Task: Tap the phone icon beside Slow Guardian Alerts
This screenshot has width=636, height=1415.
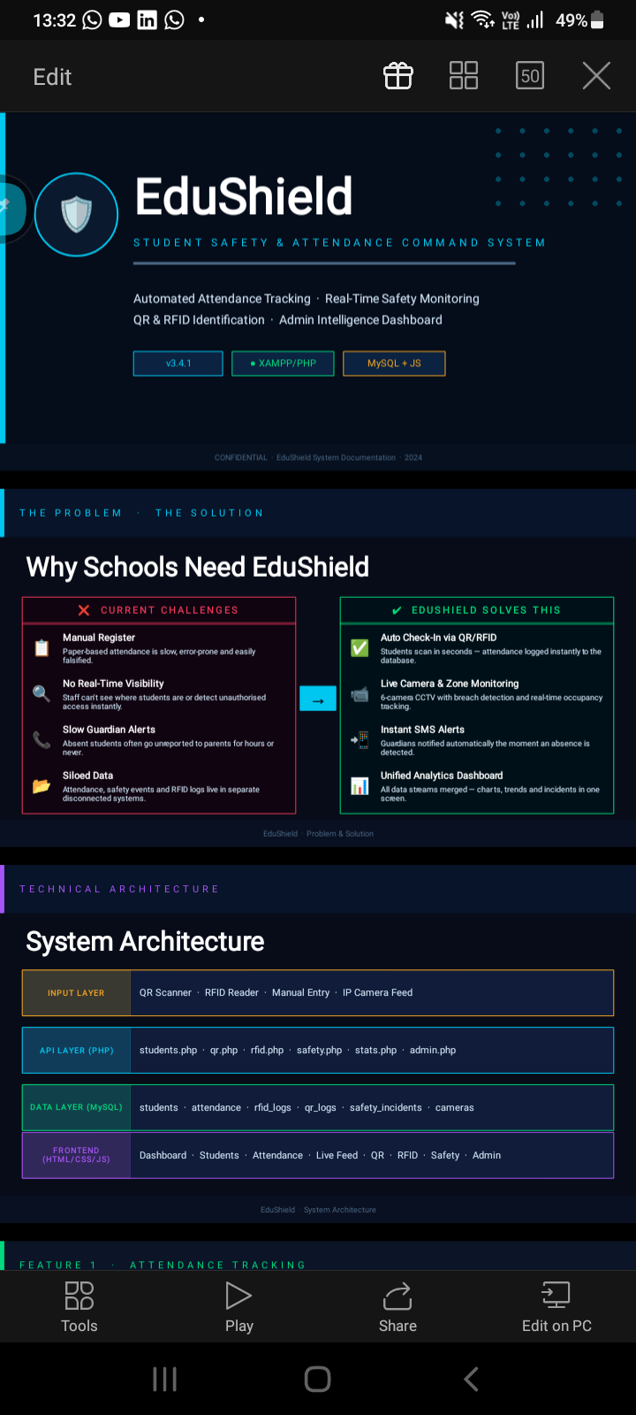Action: tap(42, 739)
